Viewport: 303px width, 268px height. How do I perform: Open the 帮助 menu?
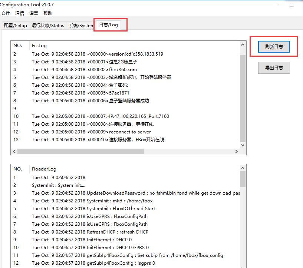[48, 13]
